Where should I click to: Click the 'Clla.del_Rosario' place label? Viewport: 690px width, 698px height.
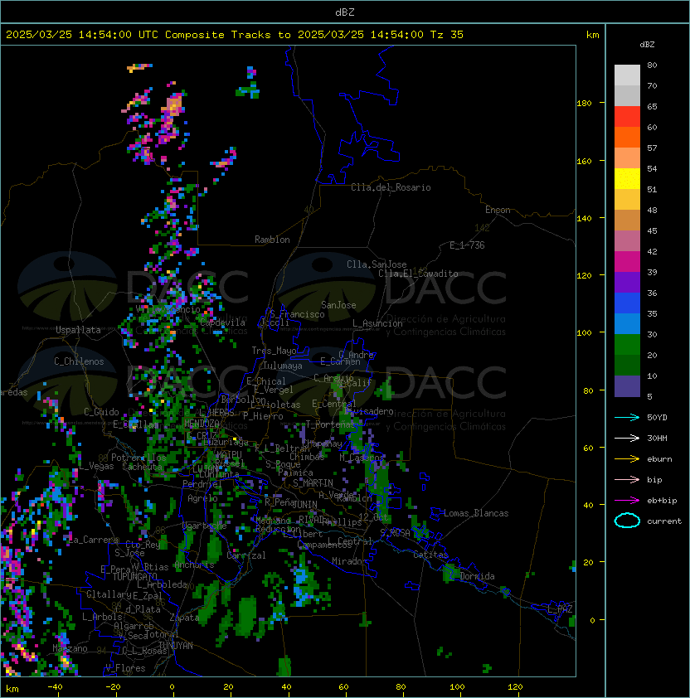point(391,187)
